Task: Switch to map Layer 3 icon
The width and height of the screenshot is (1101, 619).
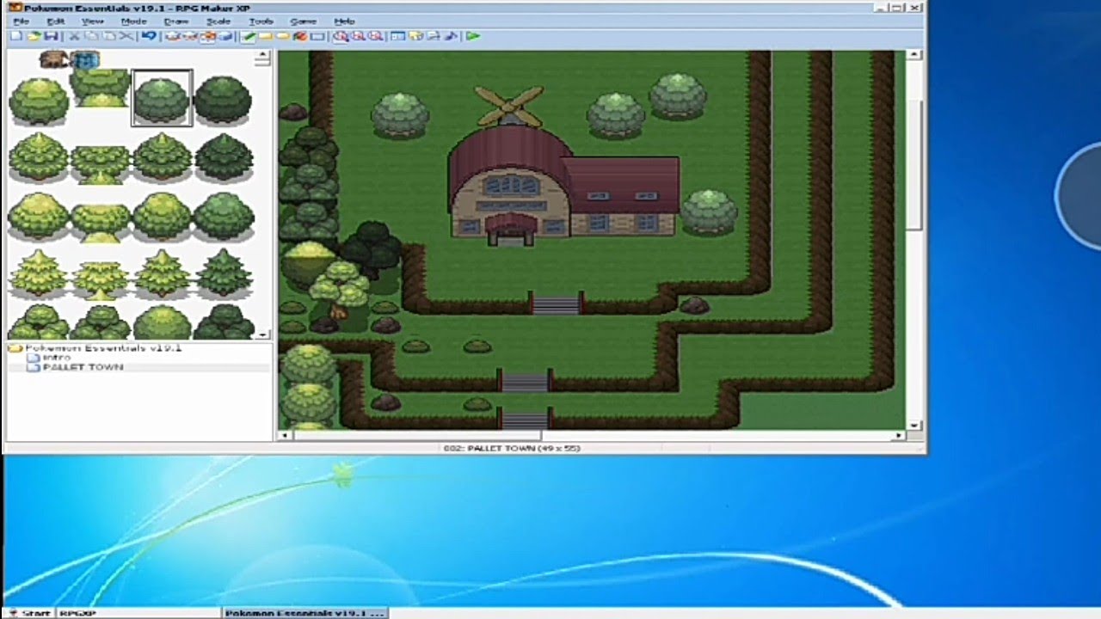Action: tap(207, 36)
